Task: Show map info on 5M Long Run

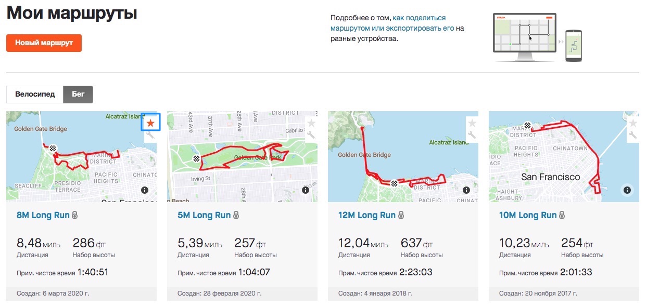Action: point(306,190)
